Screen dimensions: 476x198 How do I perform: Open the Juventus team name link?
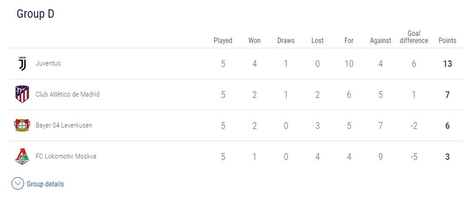(x=48, y=64)
